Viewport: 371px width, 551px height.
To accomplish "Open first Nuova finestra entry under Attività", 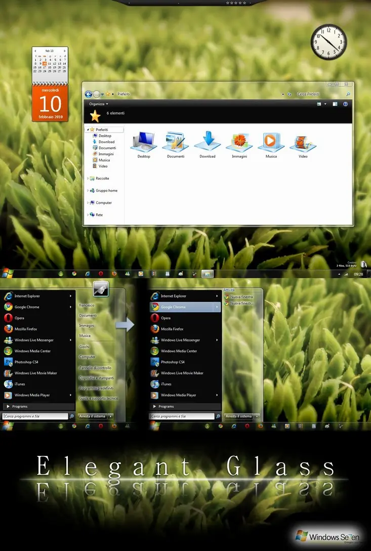I will [238, 297].
